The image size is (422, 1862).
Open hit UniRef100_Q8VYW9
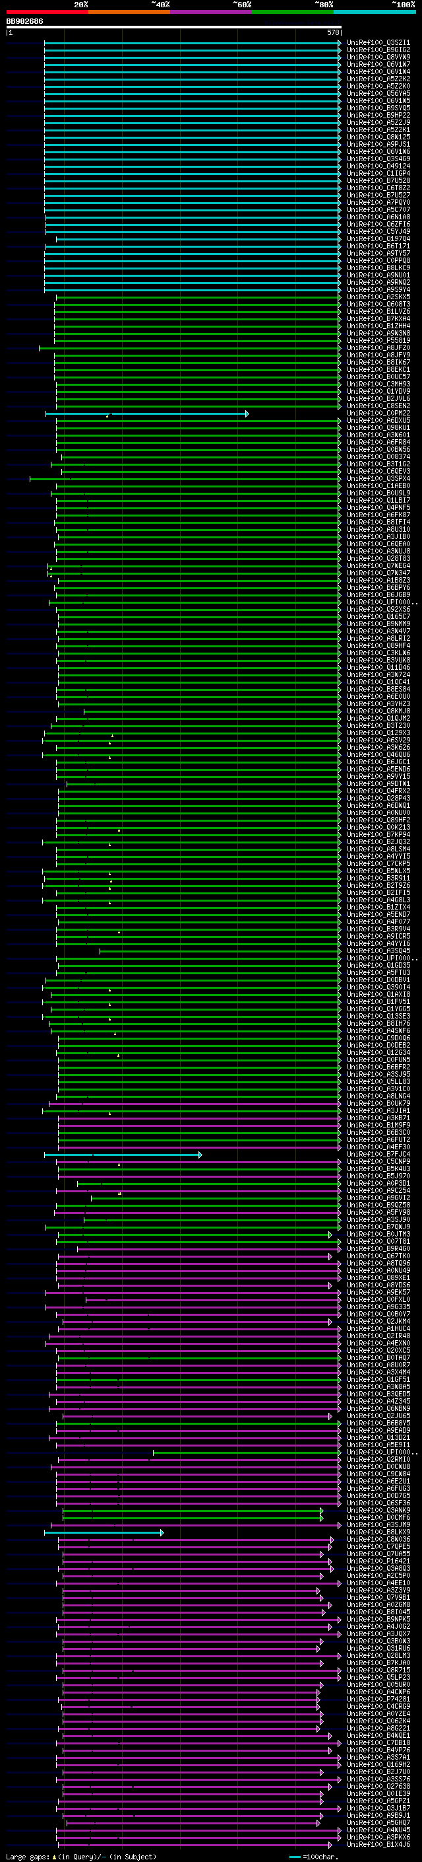tap(378, 57)
